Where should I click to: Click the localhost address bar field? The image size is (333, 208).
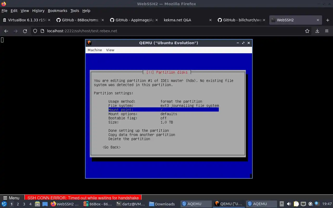172,31
